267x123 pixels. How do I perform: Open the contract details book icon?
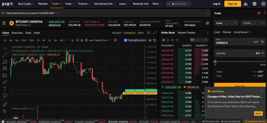207,23
